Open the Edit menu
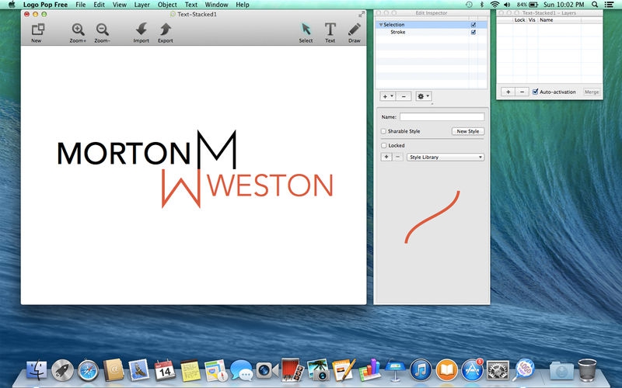This screenshot has width=622, height=388. coord(100,5)
